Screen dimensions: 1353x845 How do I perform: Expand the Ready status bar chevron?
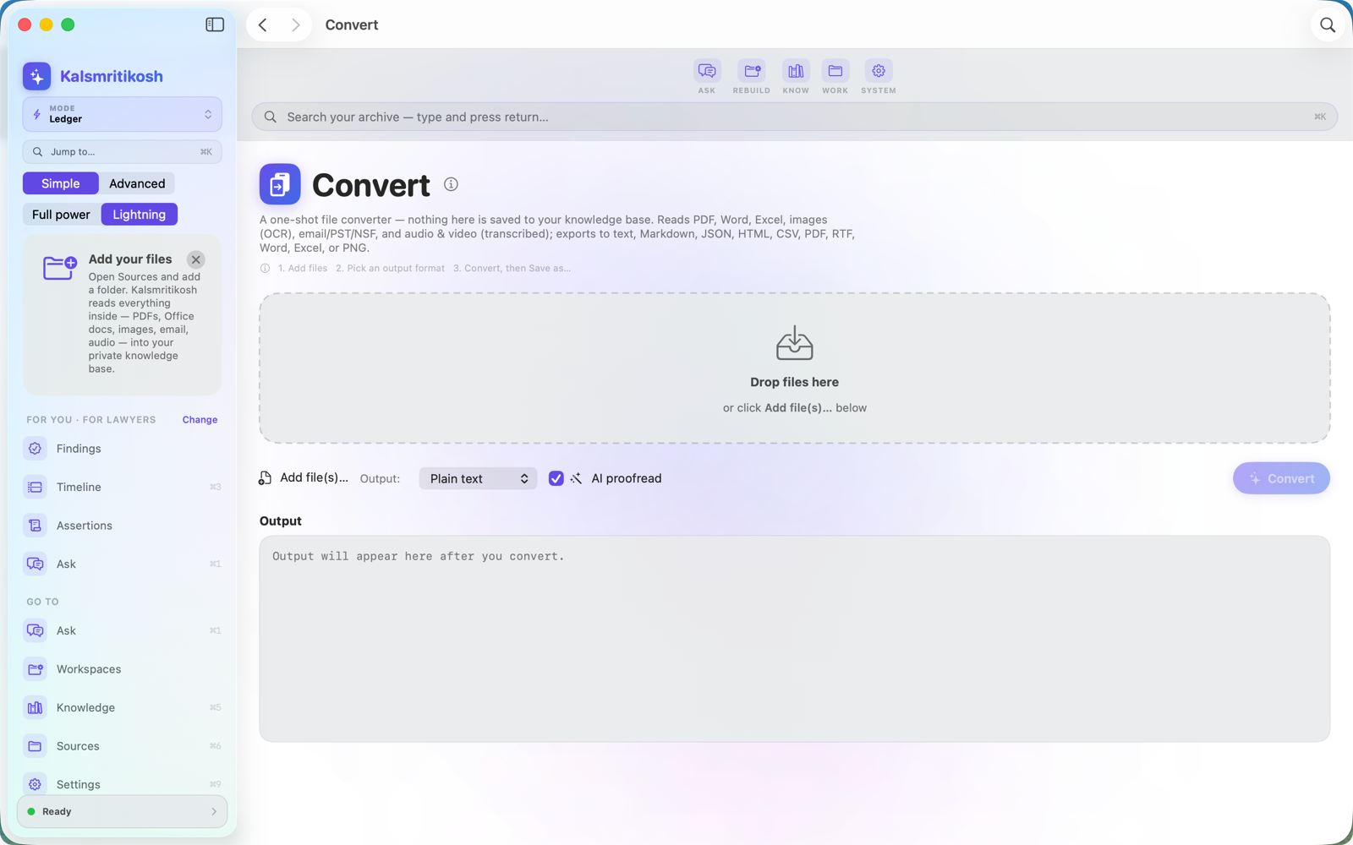214,812
